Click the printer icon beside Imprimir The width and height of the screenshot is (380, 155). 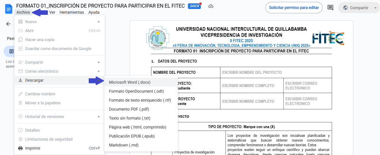[x=20, y=148]
